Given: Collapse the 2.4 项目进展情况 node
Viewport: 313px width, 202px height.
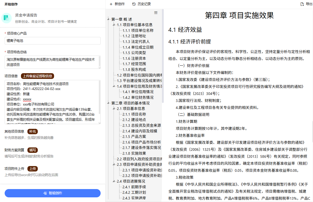Looking at the screenshot, I should click(x=114, y=181).
